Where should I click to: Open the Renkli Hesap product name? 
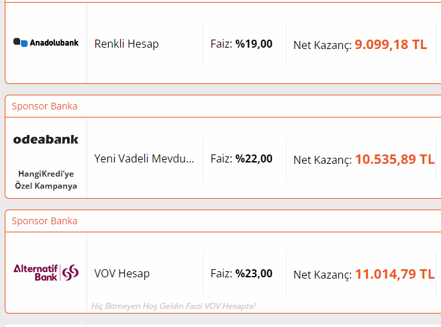point(127,44)
